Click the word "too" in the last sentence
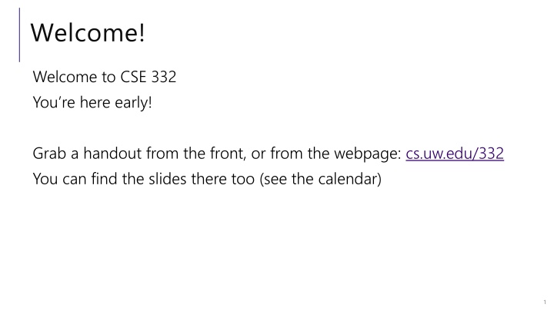This screenshot has width=554, height=311. point(243,180)
